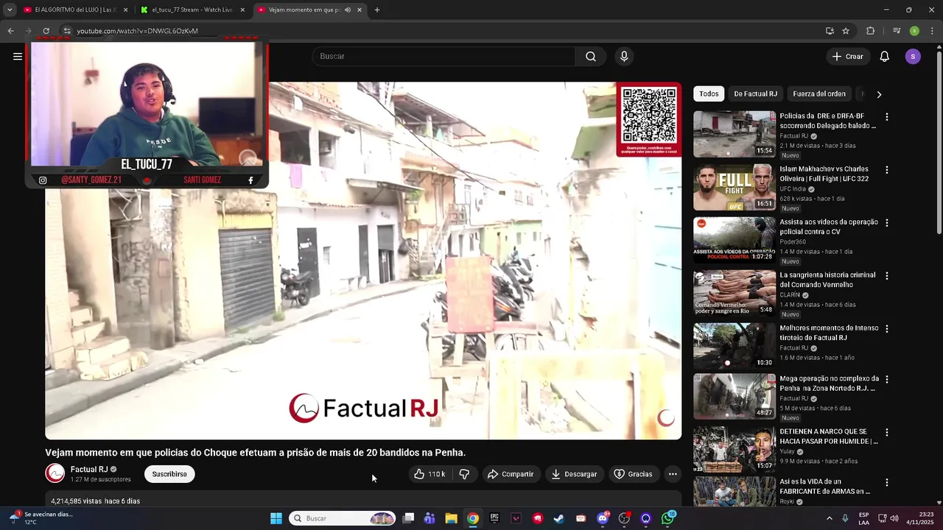The height and width of the screenshot is (530, 943).
Task: Open media control icon in Chrome toolbar
Action: [897, 31]
